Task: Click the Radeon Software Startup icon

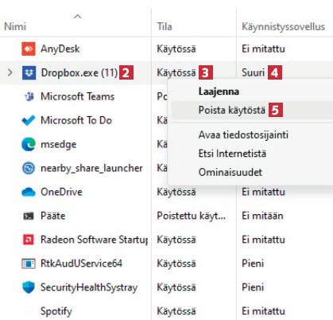Action: [x=29, y=240]
